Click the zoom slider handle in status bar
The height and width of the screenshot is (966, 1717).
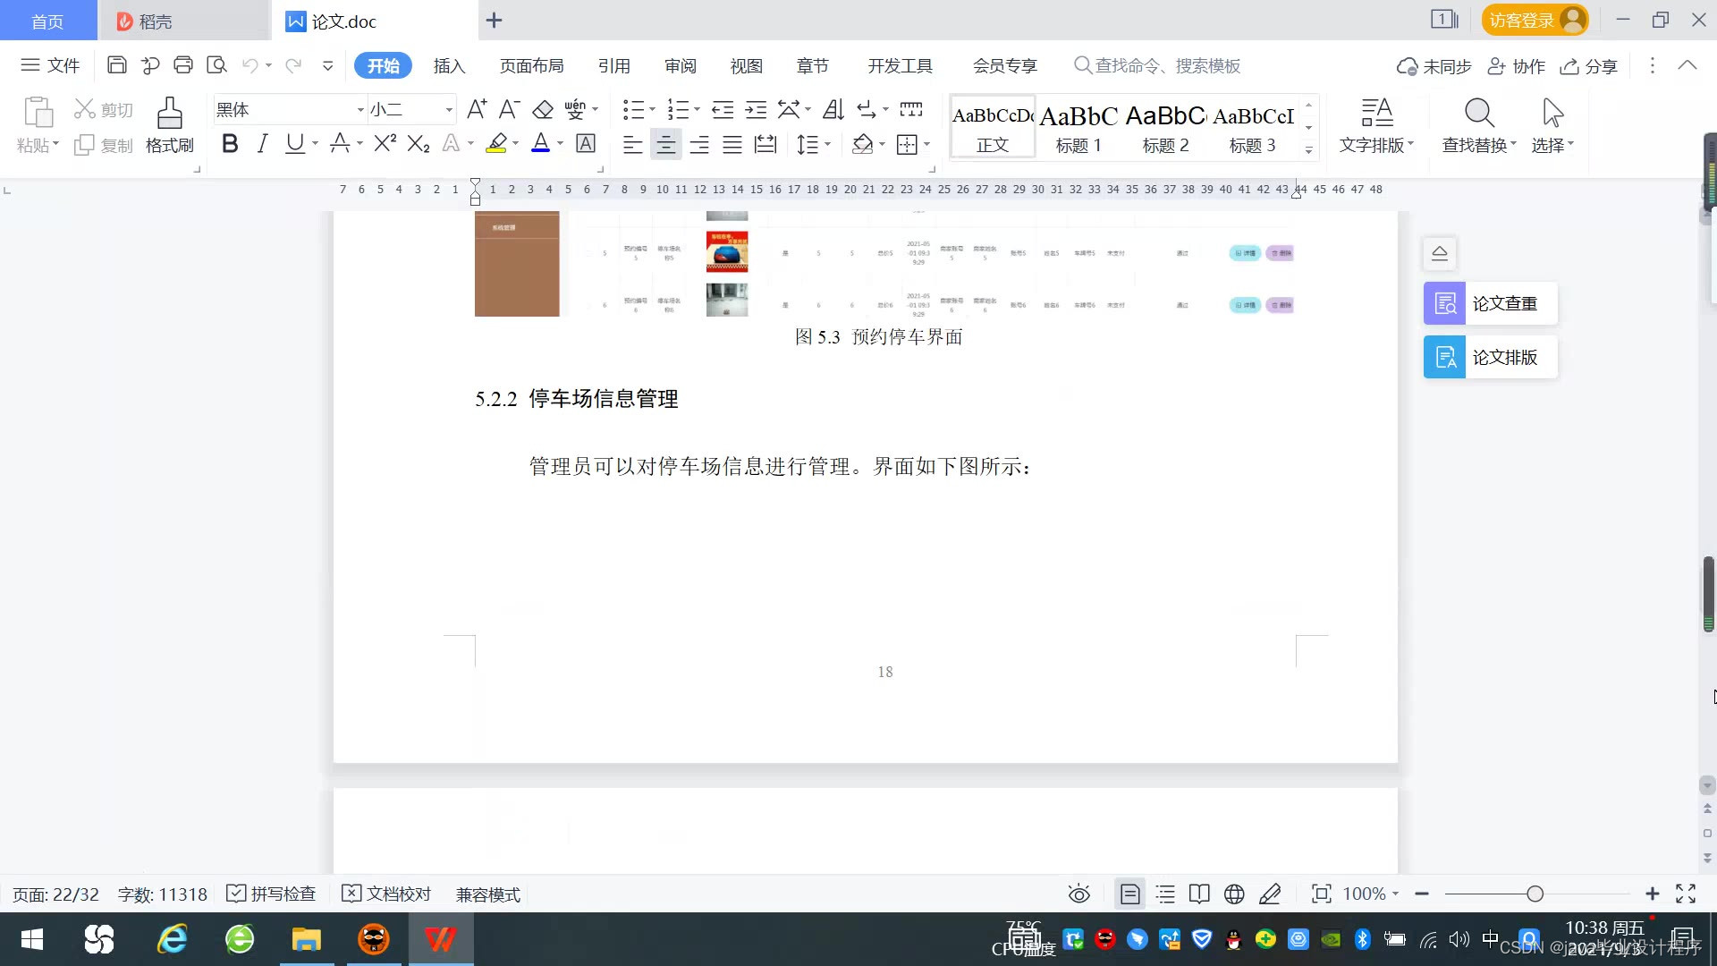tap(1535, 894)
